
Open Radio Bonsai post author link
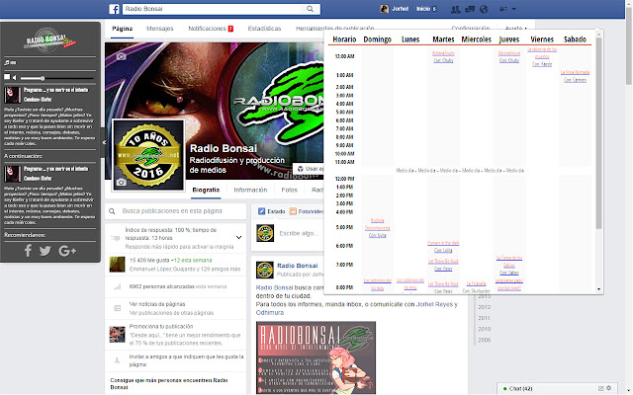pos(297,266)
